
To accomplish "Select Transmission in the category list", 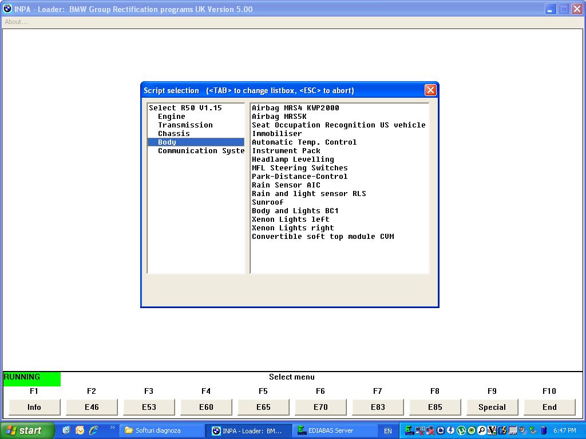I will tap(185, 125).
